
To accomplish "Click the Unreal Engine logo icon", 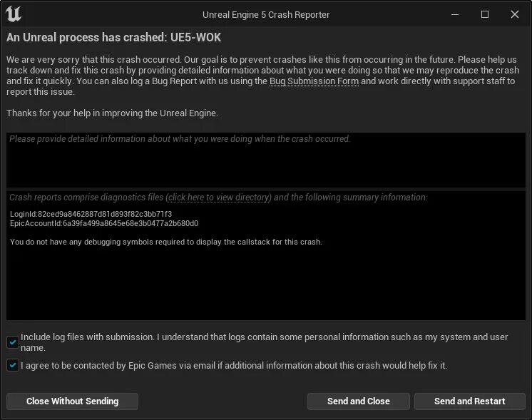I will pos(14,14).
